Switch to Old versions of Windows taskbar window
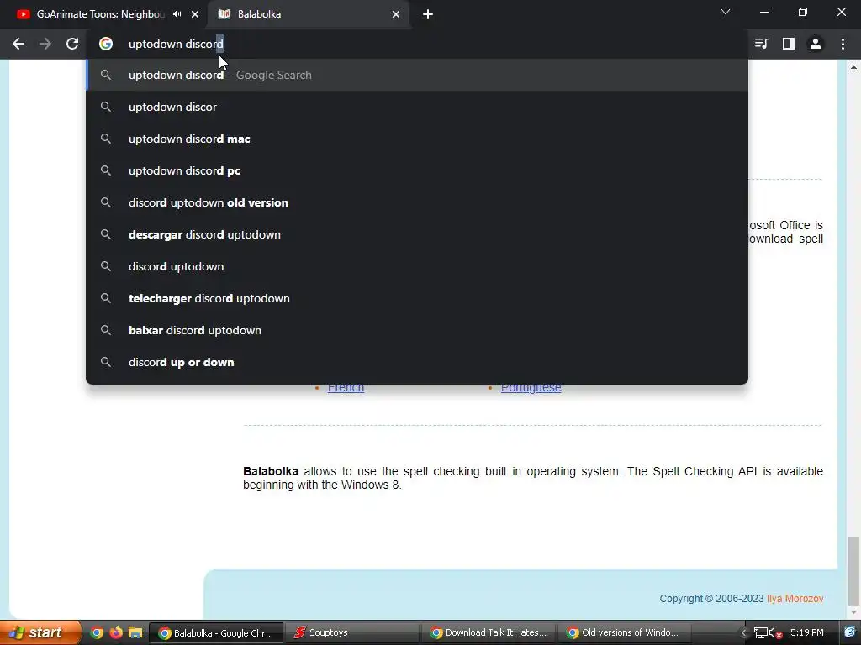This screenshot has width=861, height=645. [x=624, y=633]
